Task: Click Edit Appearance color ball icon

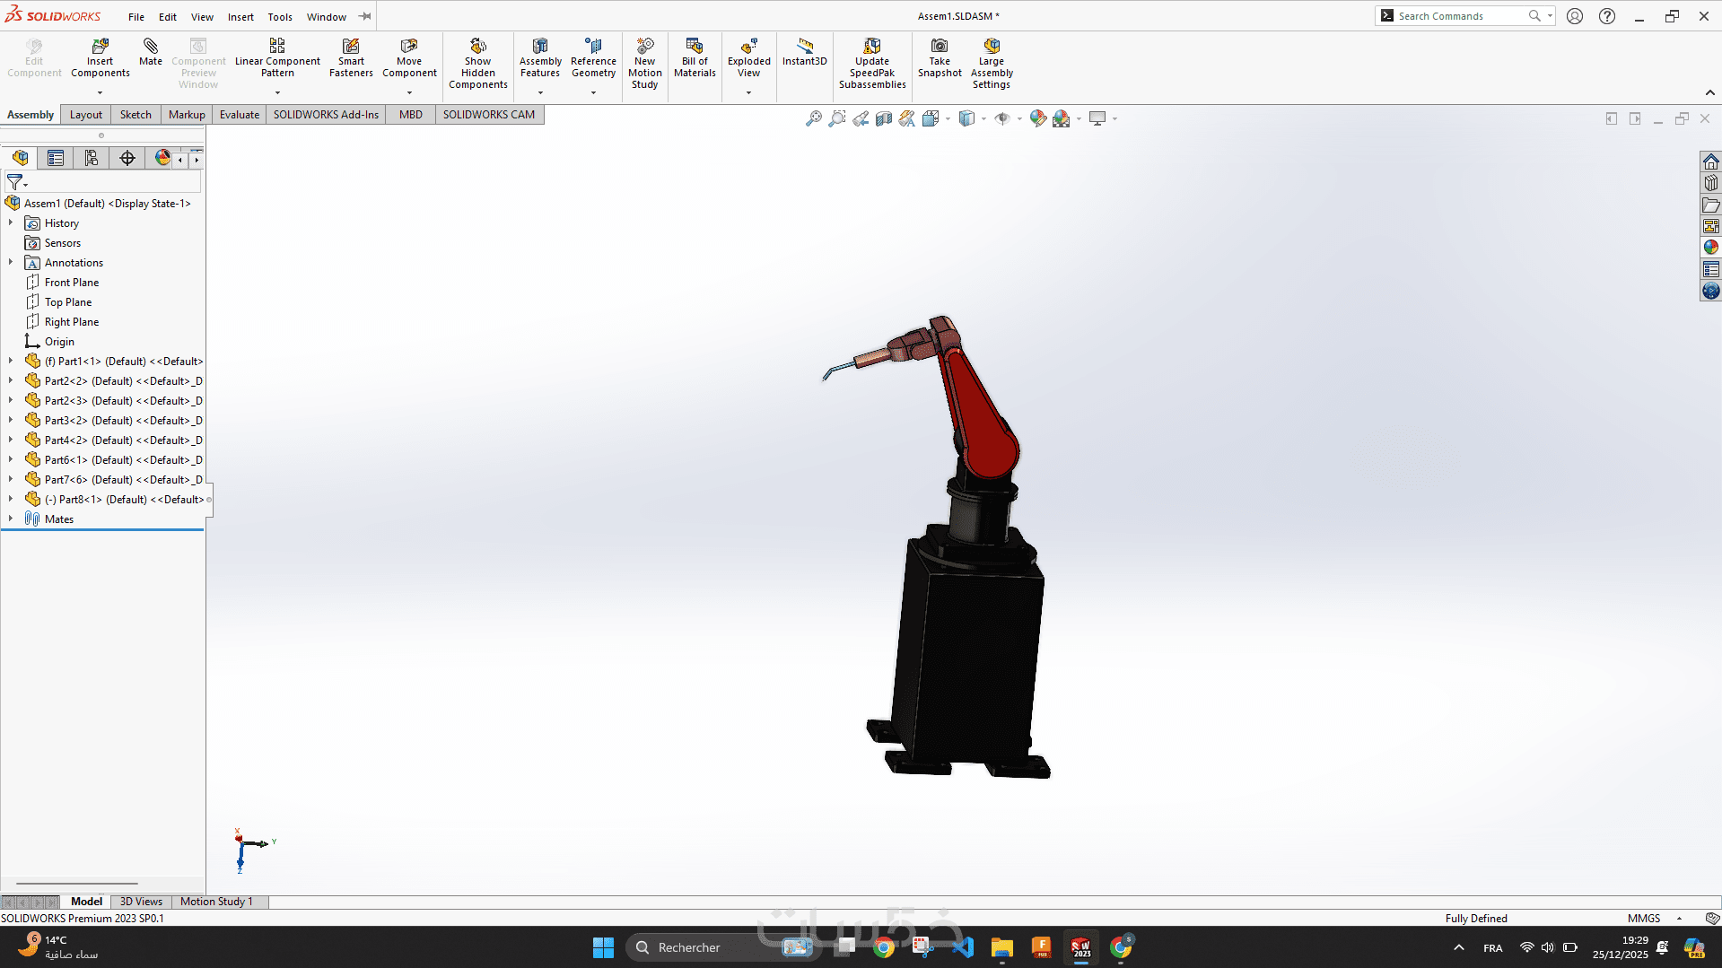Action: click(x=1038, y=118)
